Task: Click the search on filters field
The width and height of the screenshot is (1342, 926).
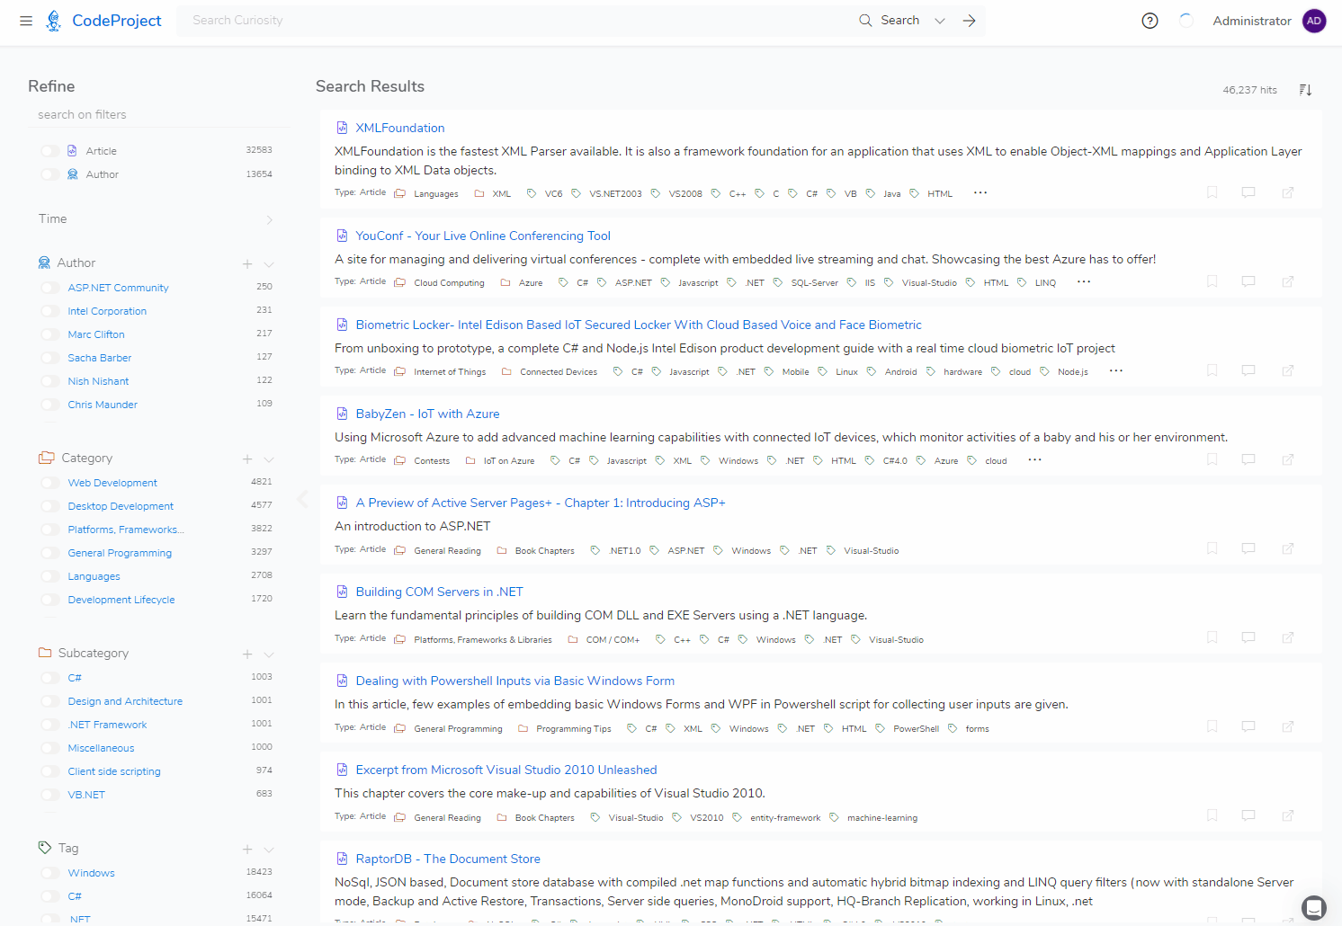Action: [x=158, y=115]
